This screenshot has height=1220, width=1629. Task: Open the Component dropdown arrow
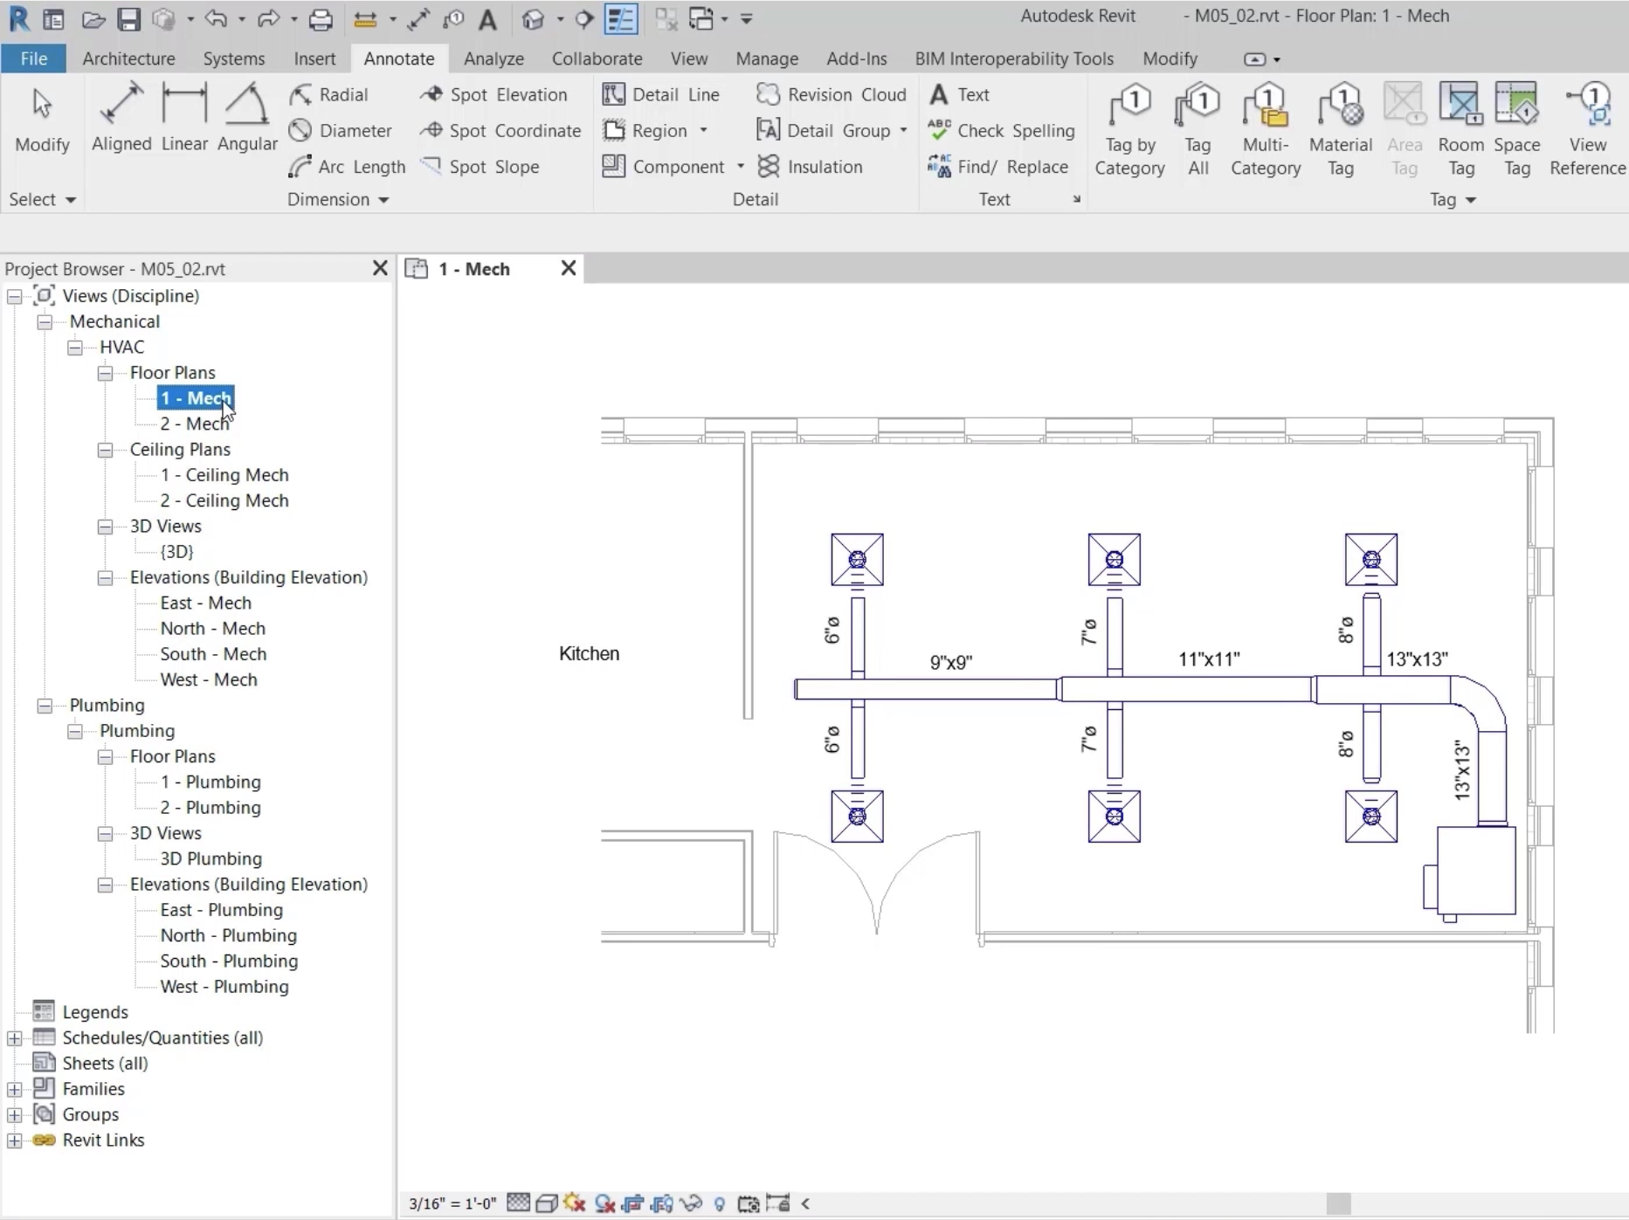pos(740,166)
